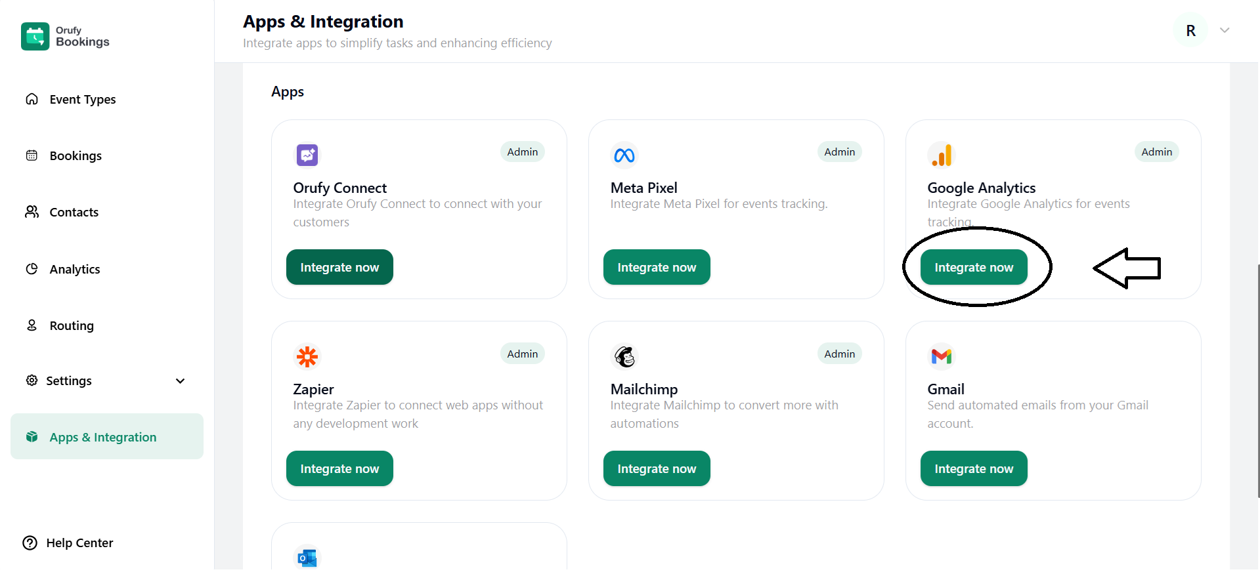Open Analytics from the sidebar

click(75, 270)
